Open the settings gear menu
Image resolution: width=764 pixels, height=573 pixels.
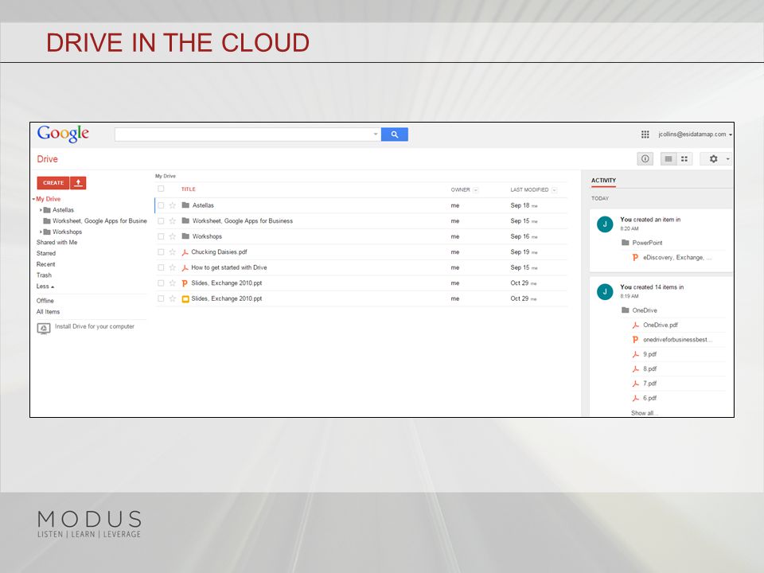click(716, 159)
